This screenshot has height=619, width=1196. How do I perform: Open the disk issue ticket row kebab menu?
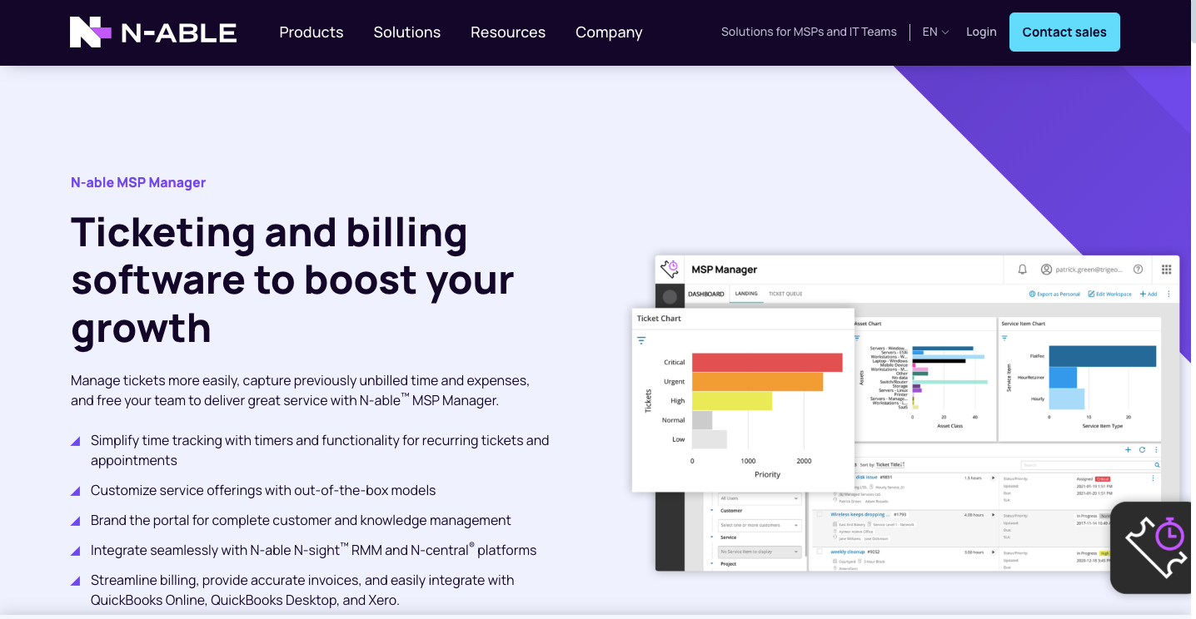coord(1153,478)
